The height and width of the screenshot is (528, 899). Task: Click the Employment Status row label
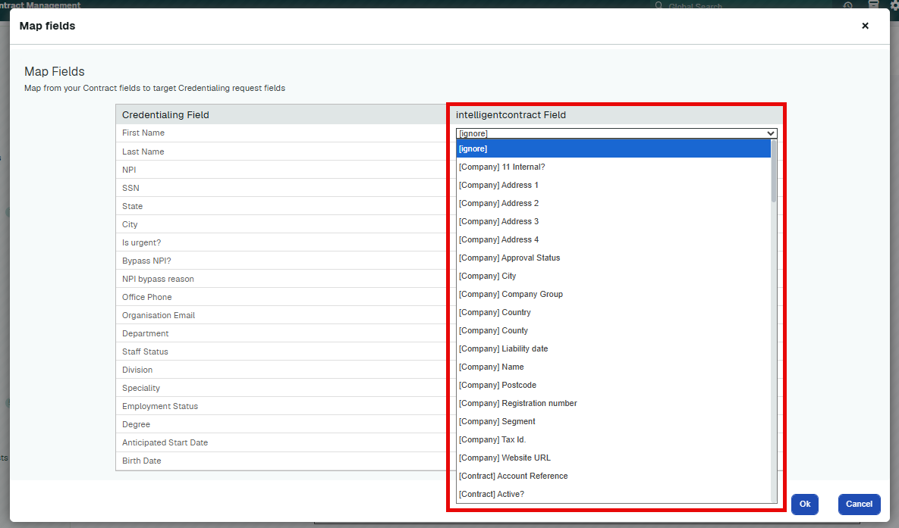point(160,406)
